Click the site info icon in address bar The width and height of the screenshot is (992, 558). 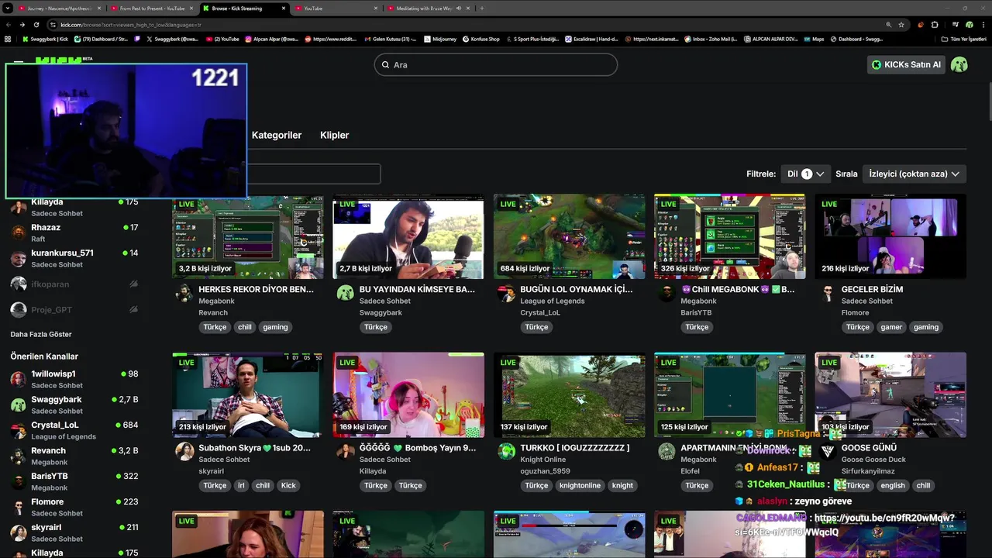53,25
